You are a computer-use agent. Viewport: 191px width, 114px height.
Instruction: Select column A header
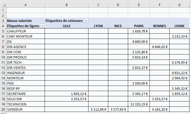(25, 5)
